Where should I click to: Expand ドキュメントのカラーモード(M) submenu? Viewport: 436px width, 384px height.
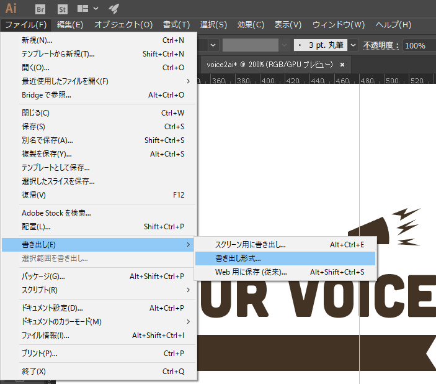point(99,322)
